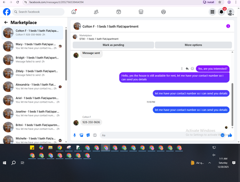
Task: Open conversation information purple icon
Action: pyautogui.click(x=228, y=26)
